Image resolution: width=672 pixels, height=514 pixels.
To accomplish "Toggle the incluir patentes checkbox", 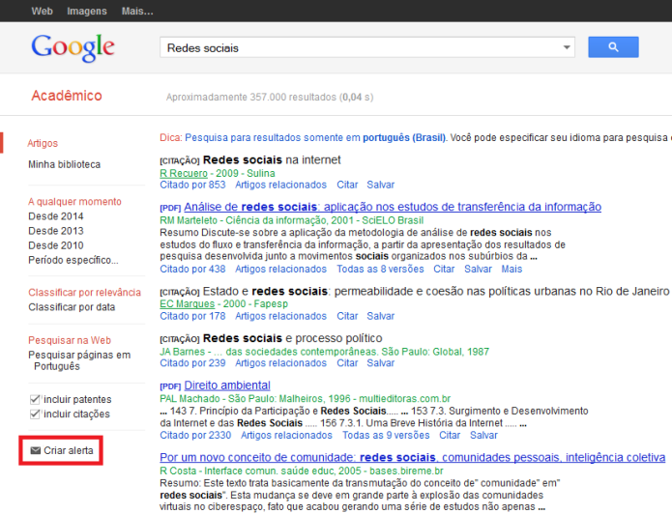I will coord(35,400).
